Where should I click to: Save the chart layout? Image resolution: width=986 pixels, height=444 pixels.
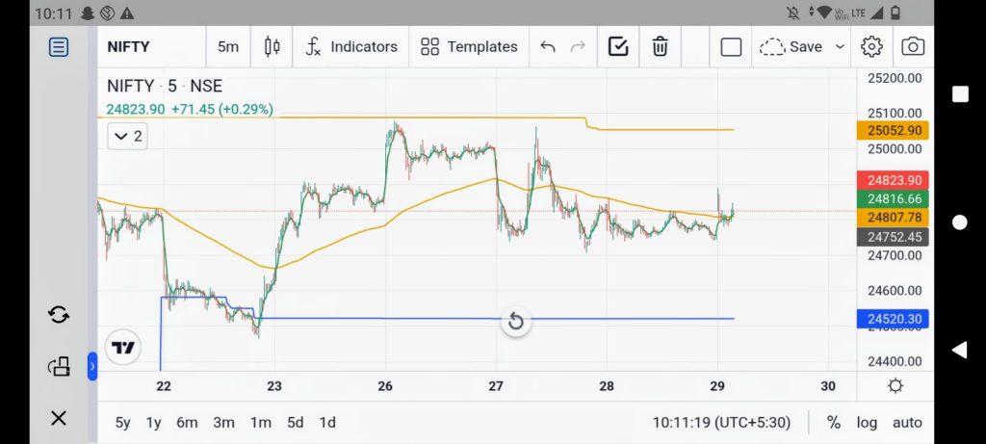[x=791, y=47]
